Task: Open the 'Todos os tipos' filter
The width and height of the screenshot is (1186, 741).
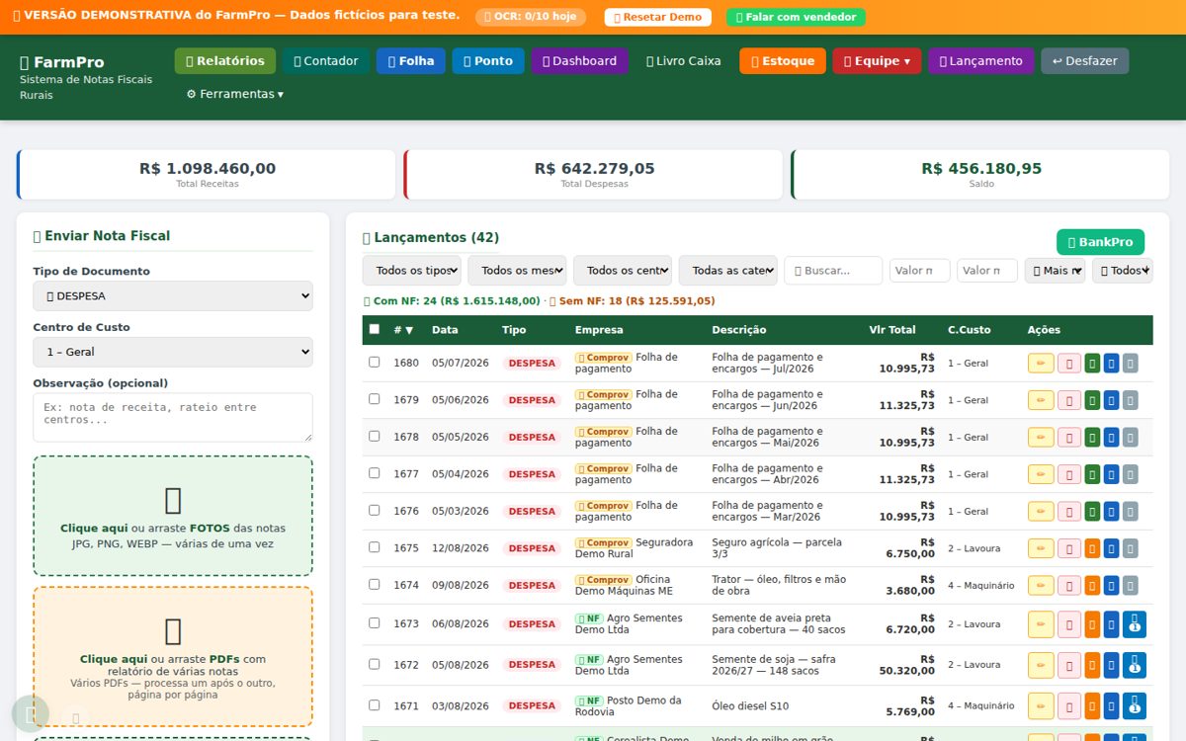Action: pyautogui.click(x=412, y=271)
